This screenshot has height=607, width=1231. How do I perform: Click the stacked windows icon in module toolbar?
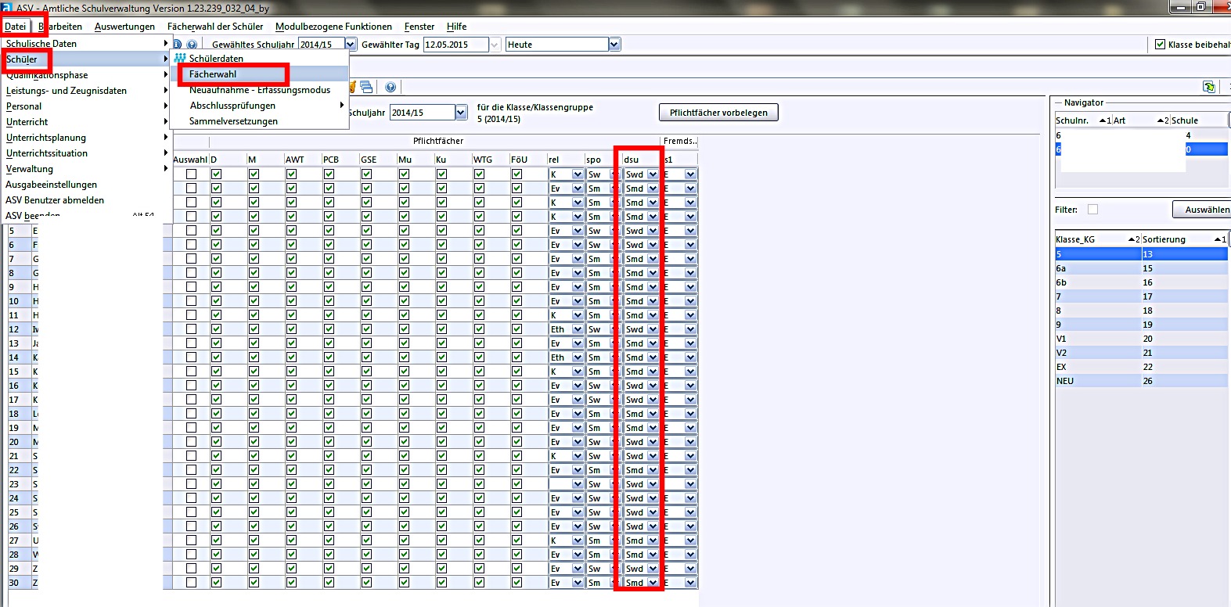pos(366,87)
